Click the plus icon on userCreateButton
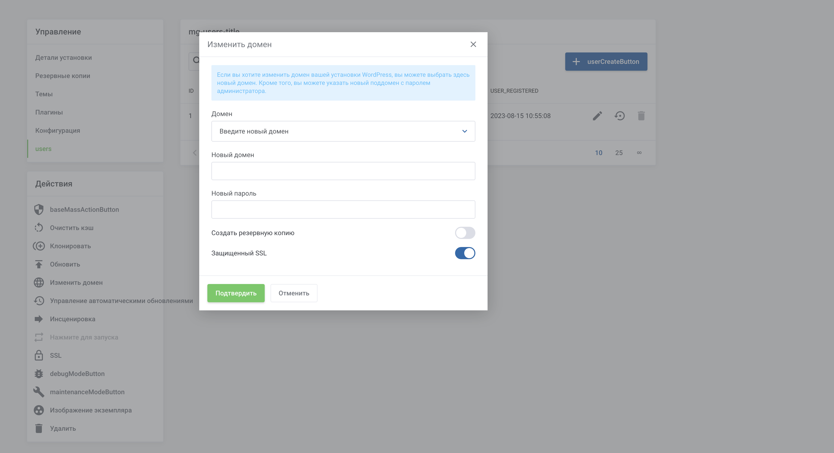834x453 pixels. [x=576, y=61]
